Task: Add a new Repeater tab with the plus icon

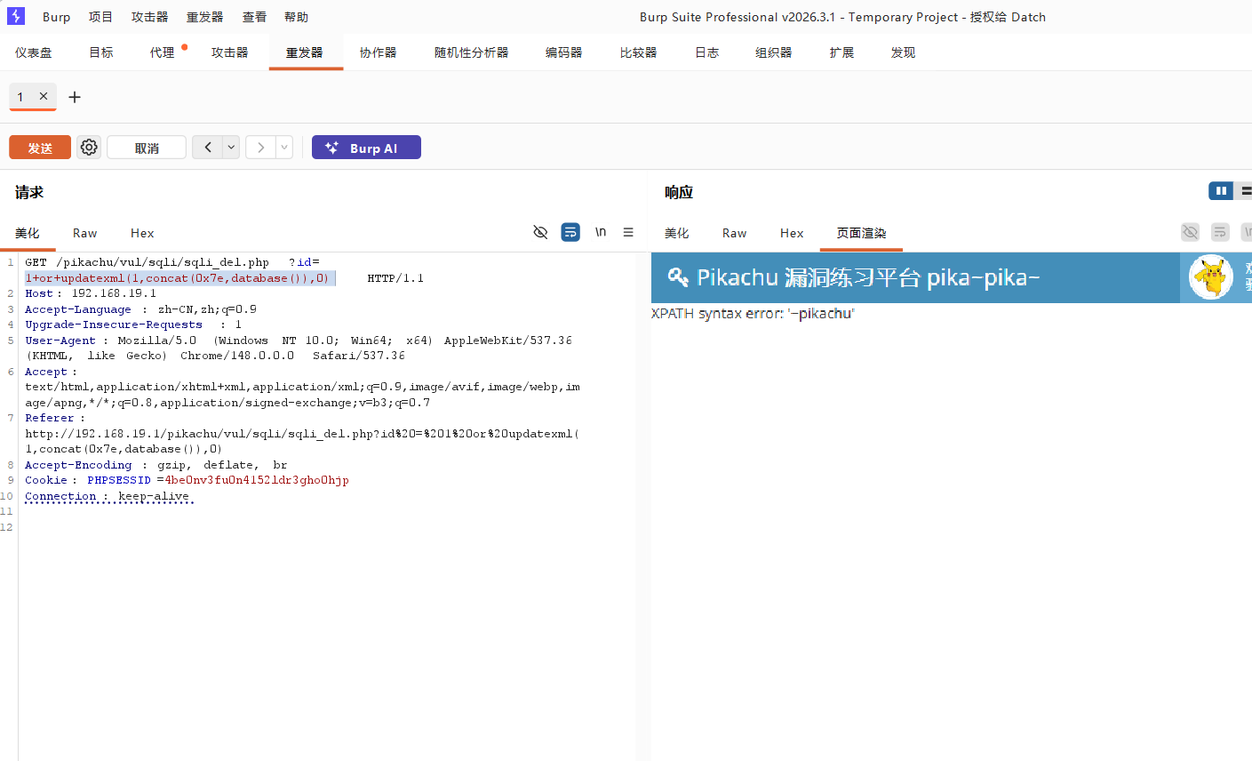Action: (75, 97)
